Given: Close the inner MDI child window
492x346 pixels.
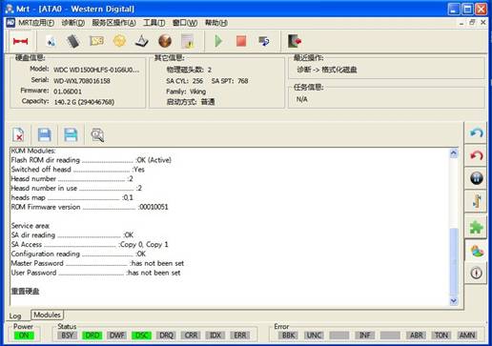Looking at the screenshot, I should coord(483,23).
